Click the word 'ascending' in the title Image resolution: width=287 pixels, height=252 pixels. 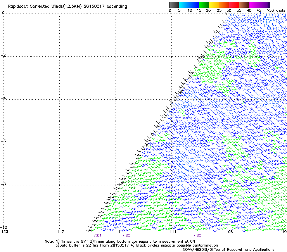point(117,7)
